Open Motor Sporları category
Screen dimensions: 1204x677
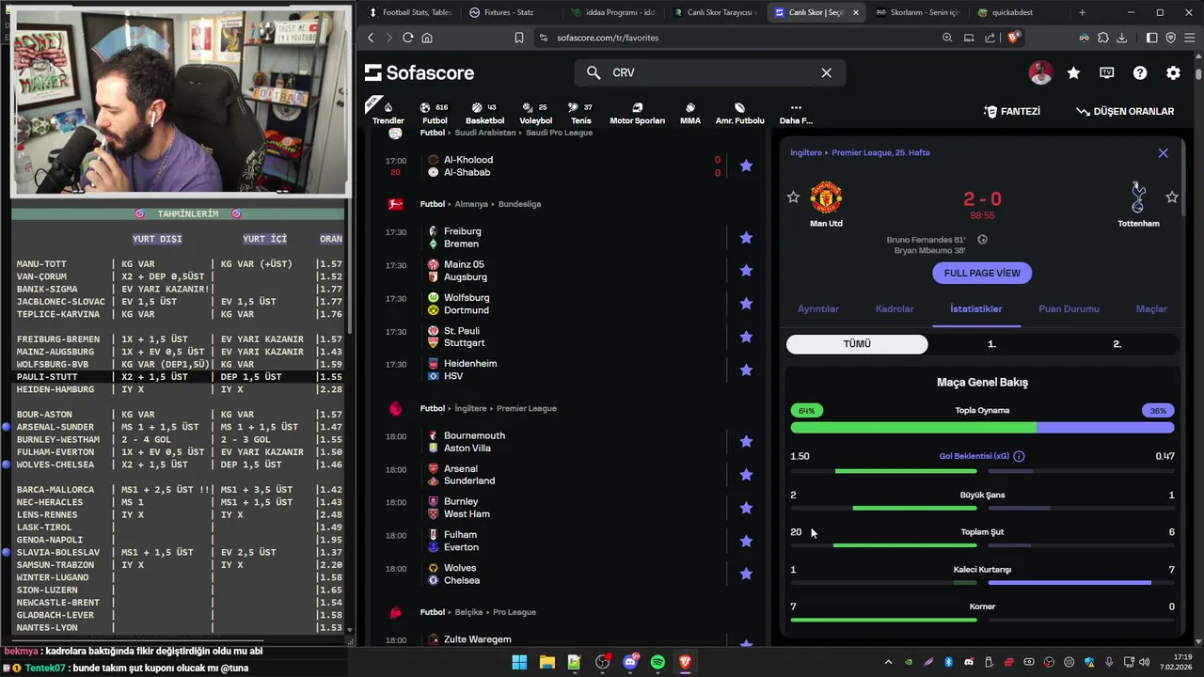(637, 113)
